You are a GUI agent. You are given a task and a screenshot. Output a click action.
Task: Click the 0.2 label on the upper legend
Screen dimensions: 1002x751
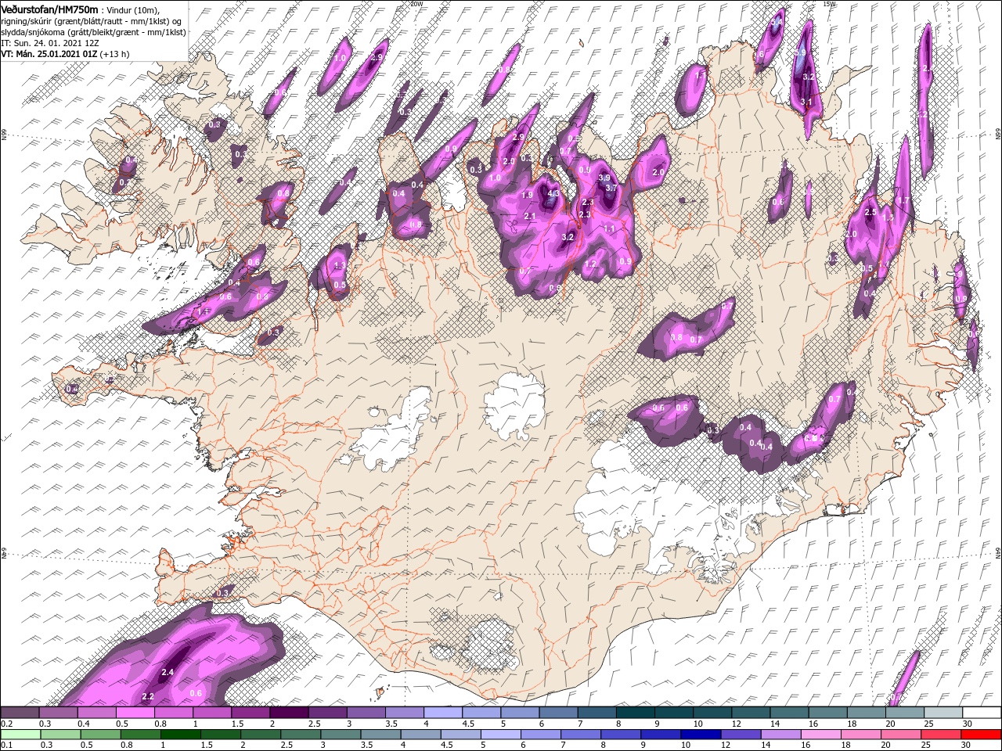pyautogui.click(x=5, y=724)
